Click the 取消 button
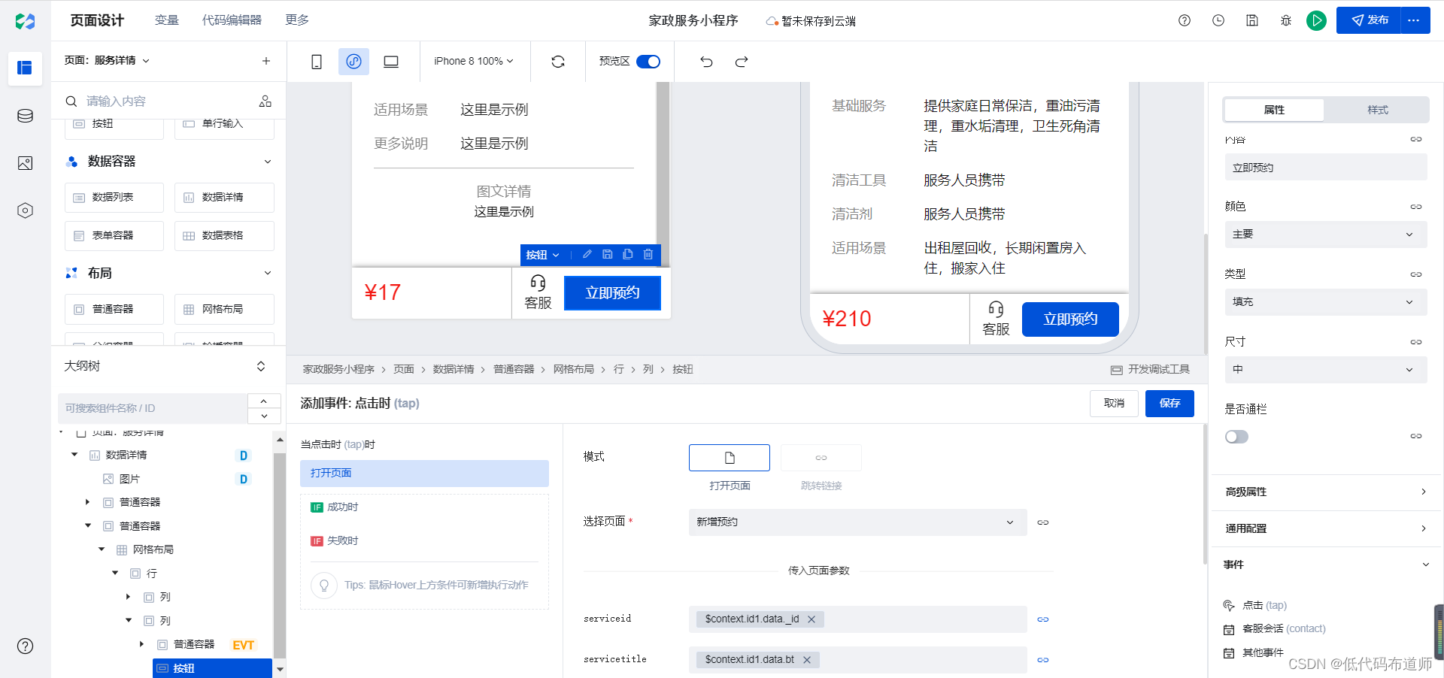 (x=1114, y=404)
